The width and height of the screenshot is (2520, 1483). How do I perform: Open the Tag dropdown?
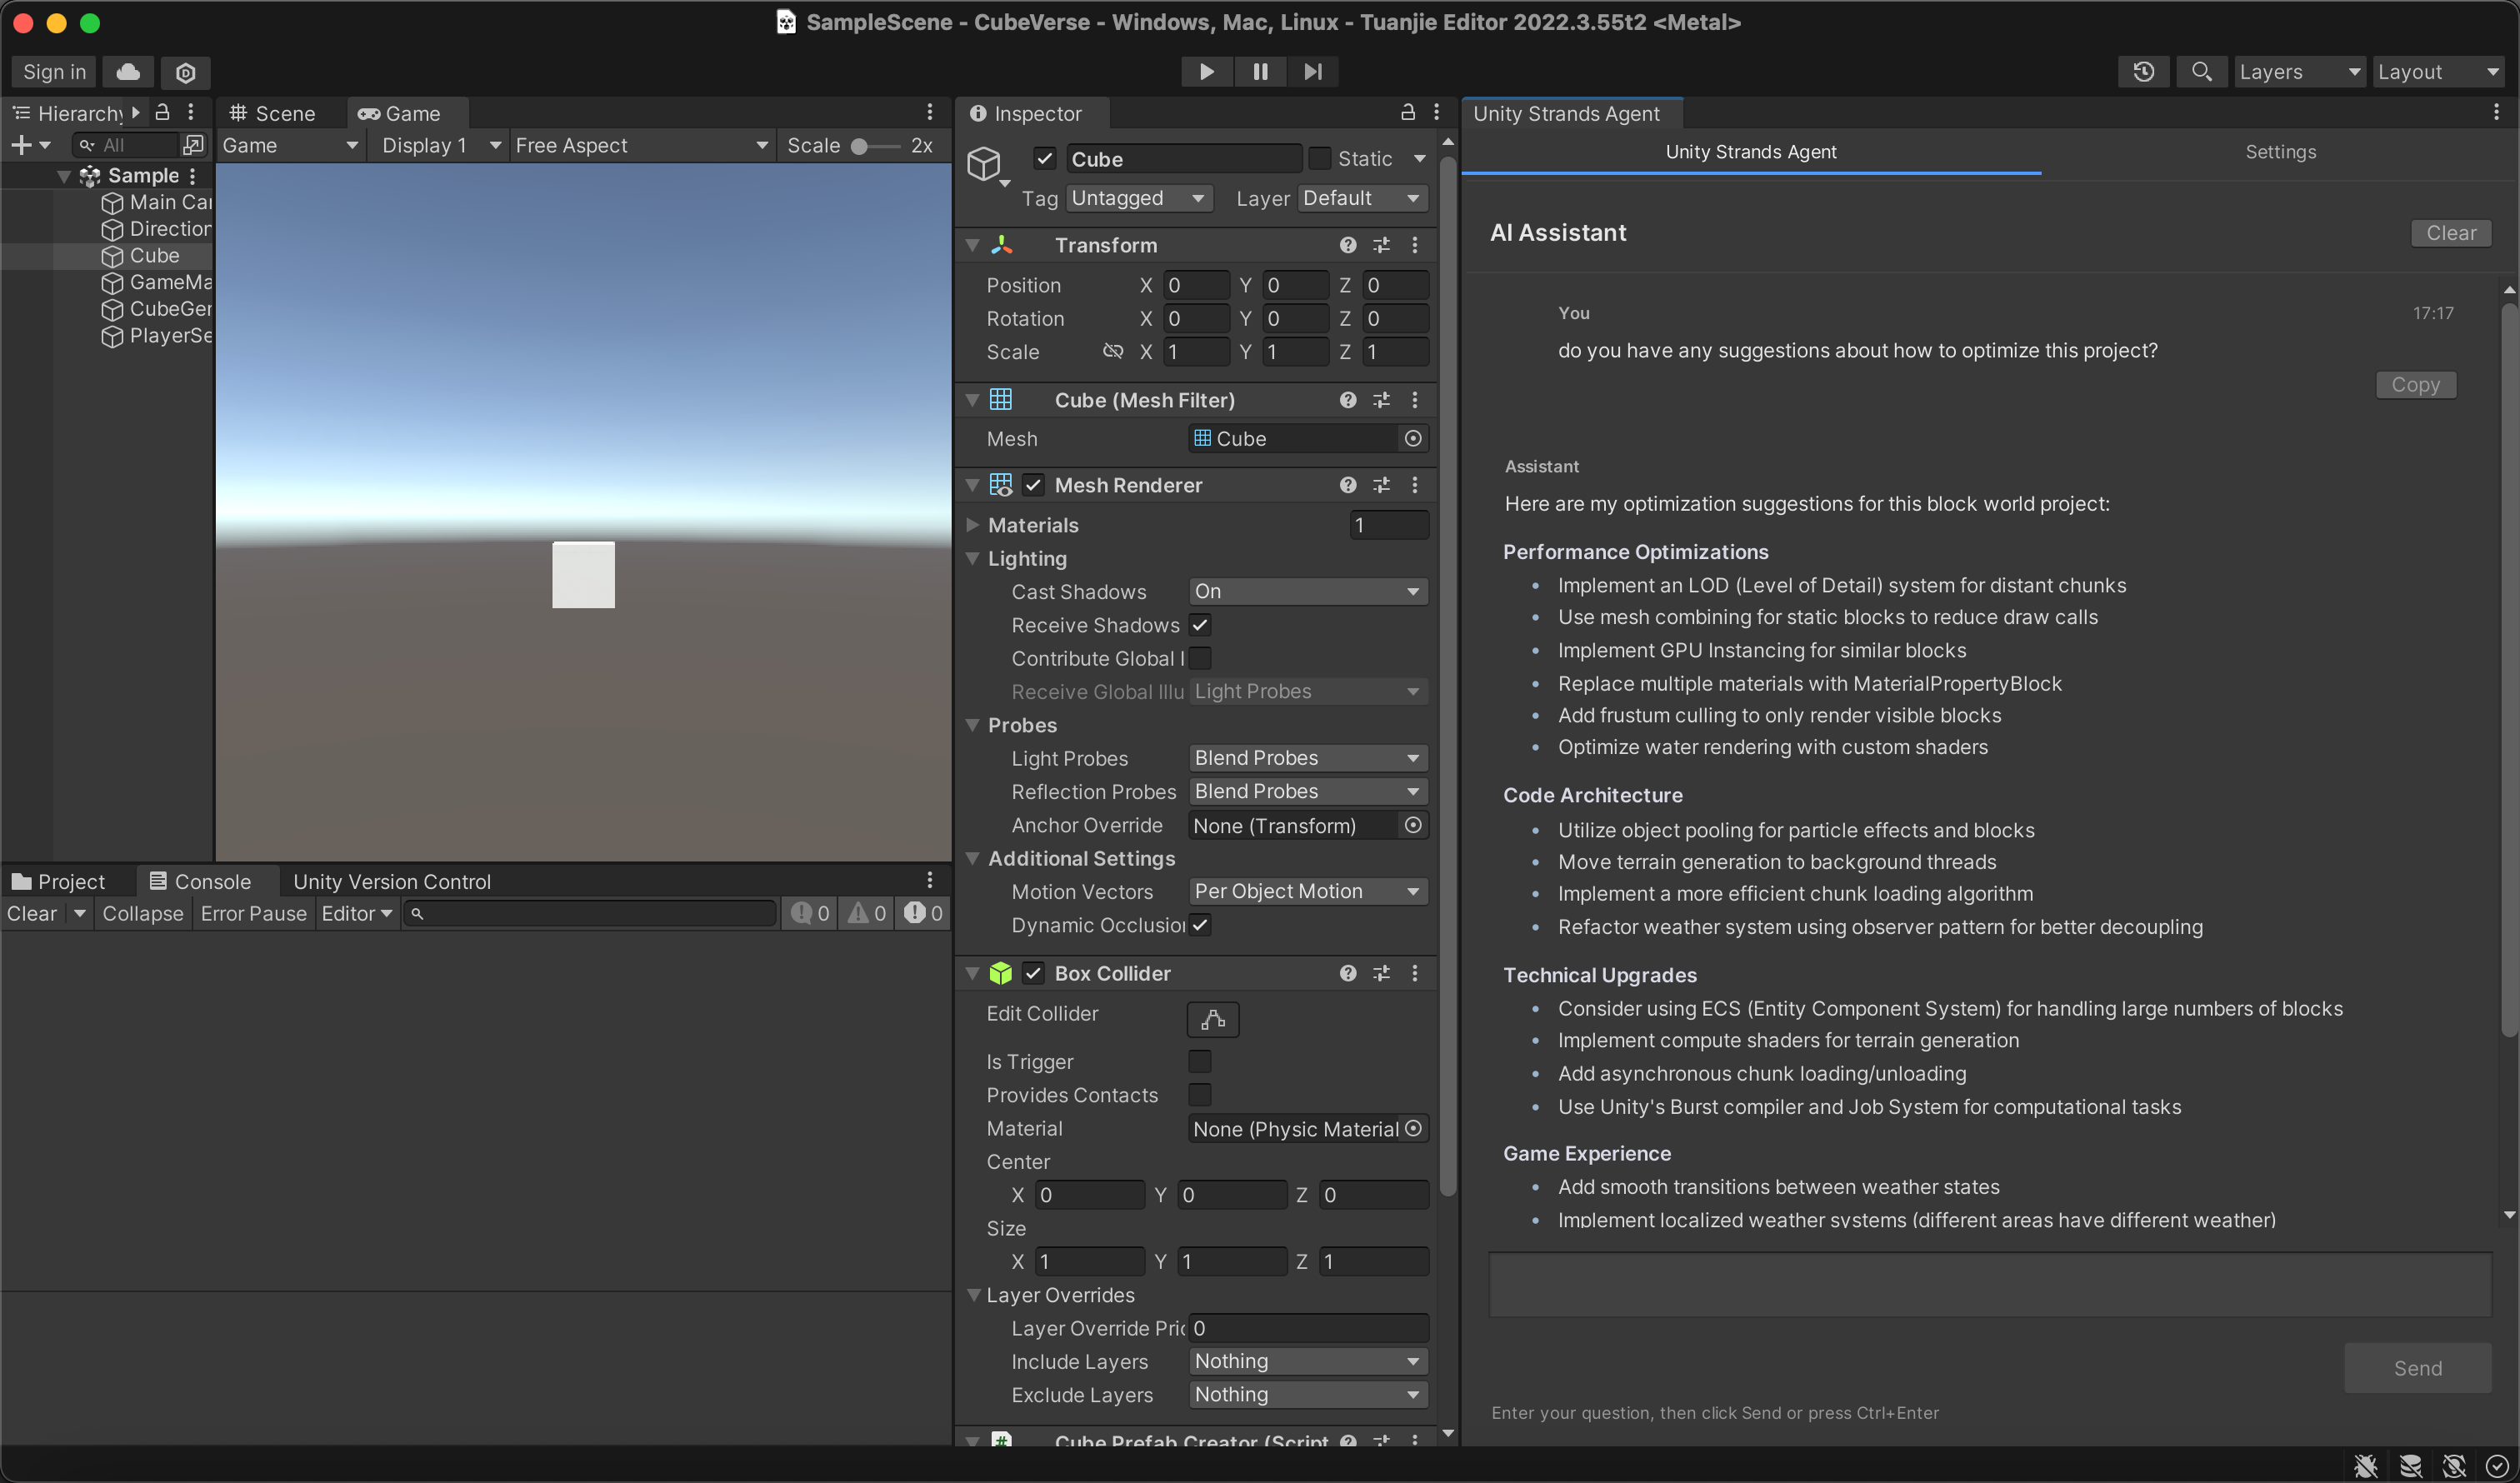coord(1138,198)
